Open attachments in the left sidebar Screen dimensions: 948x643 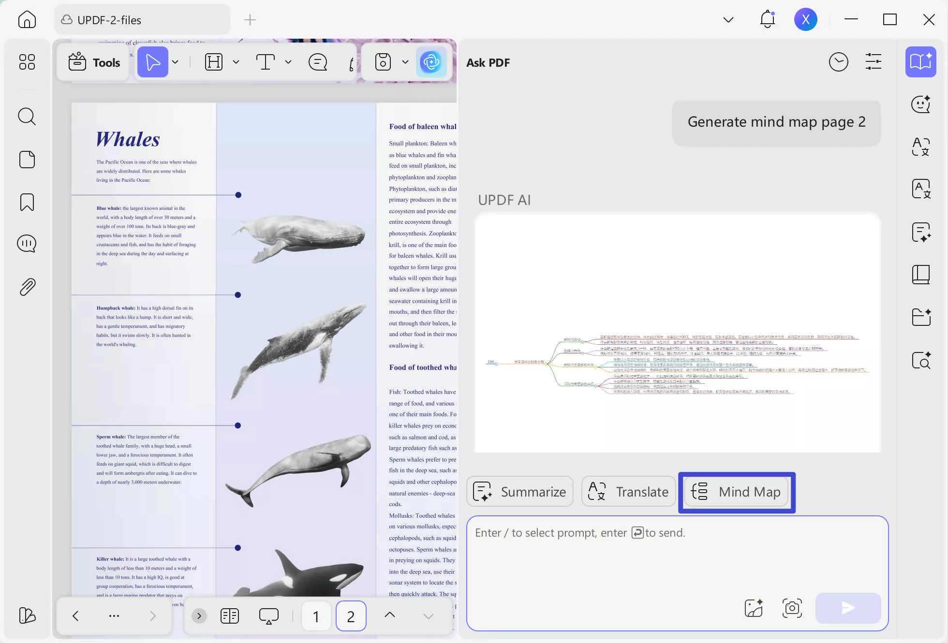tap(27, 286)
